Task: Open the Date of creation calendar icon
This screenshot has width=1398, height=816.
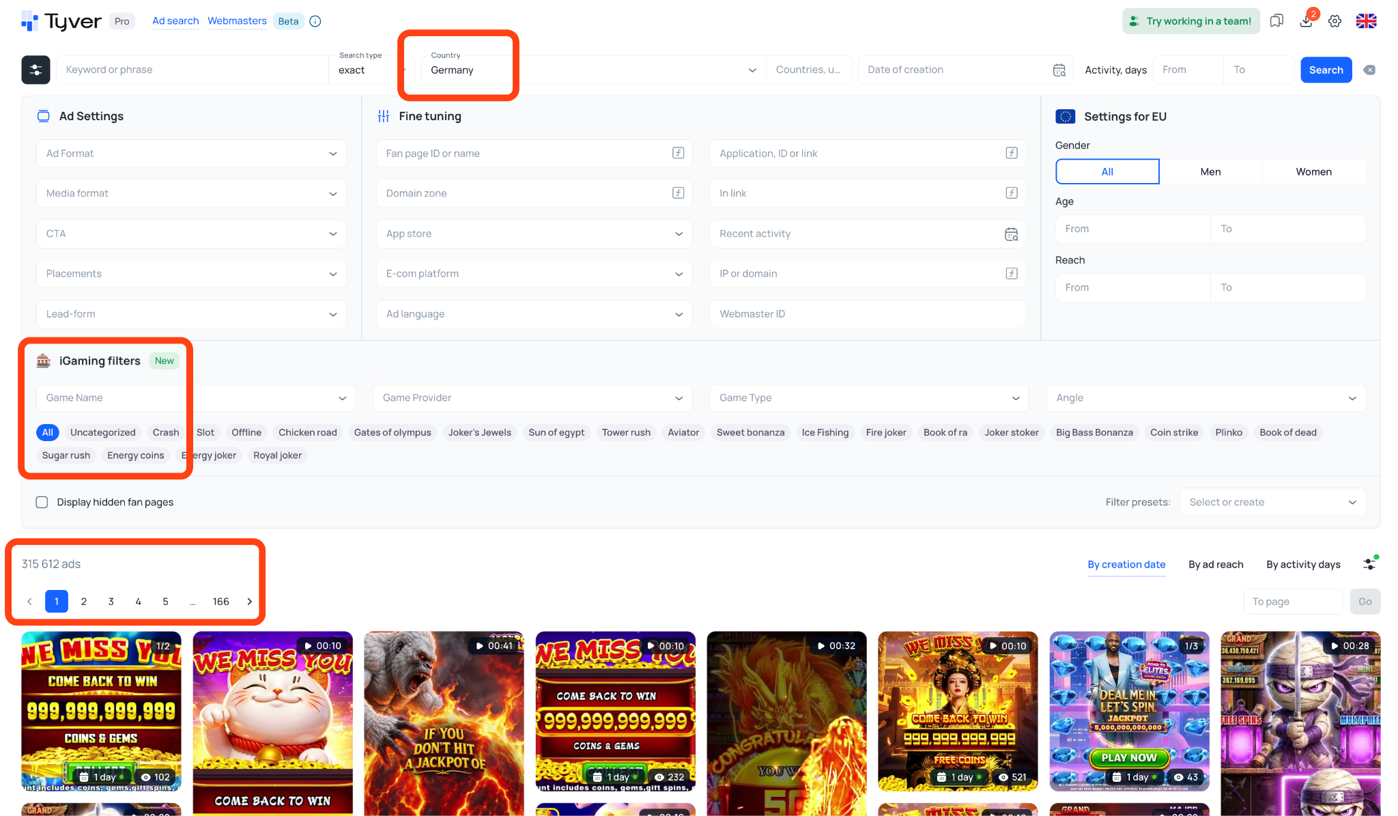Action: [1059, 70]
